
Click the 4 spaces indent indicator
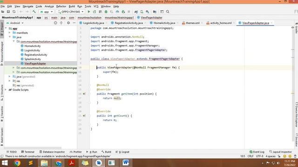tap(271, 156)
